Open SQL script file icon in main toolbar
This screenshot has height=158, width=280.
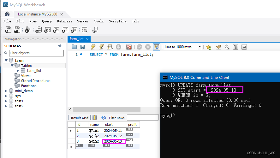[x=17, y=30]
